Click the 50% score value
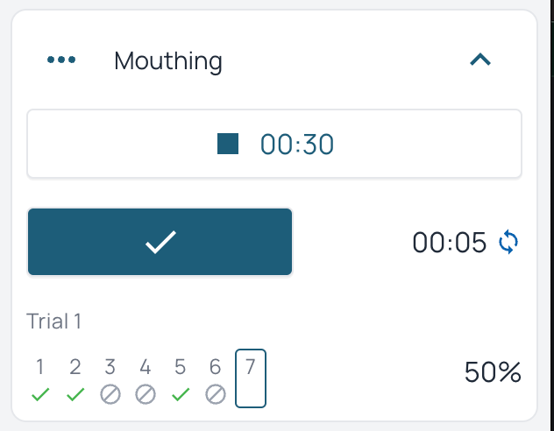This screenshot has width=554, height=431. 493,372
